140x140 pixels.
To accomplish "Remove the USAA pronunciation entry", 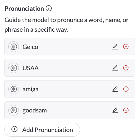I will (x=126, y=68).
